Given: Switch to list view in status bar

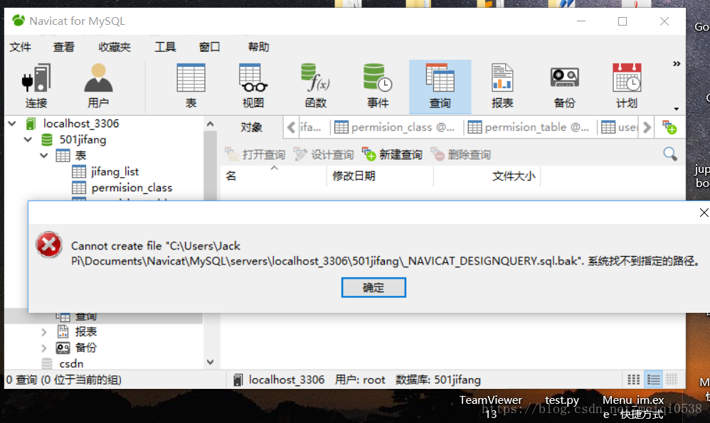Looking at the screenshot, I should click(654, 379).
